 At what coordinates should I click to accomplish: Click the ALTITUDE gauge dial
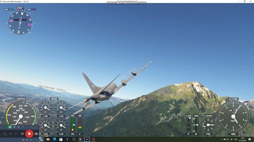[233, 116]
